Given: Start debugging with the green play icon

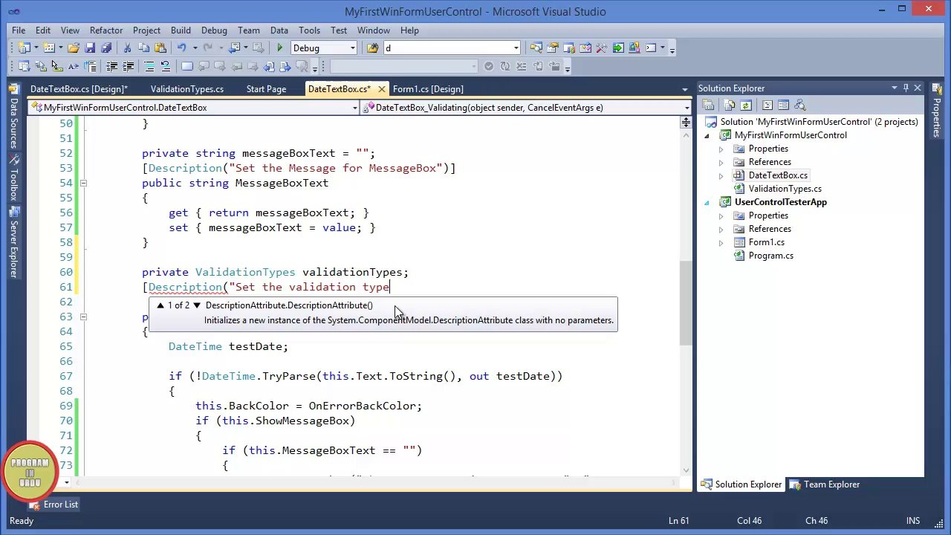Looking at the screenshot, I should pyautogui.click(x=279, y=48).
